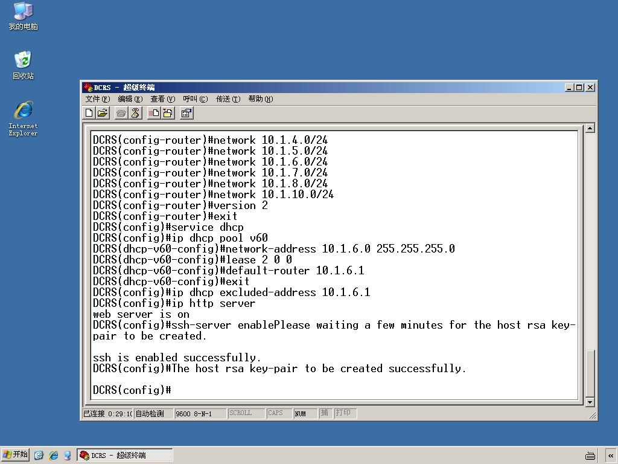Open the 开始 Start menu button
Screen dimensions: 618x464
[15, 455]
